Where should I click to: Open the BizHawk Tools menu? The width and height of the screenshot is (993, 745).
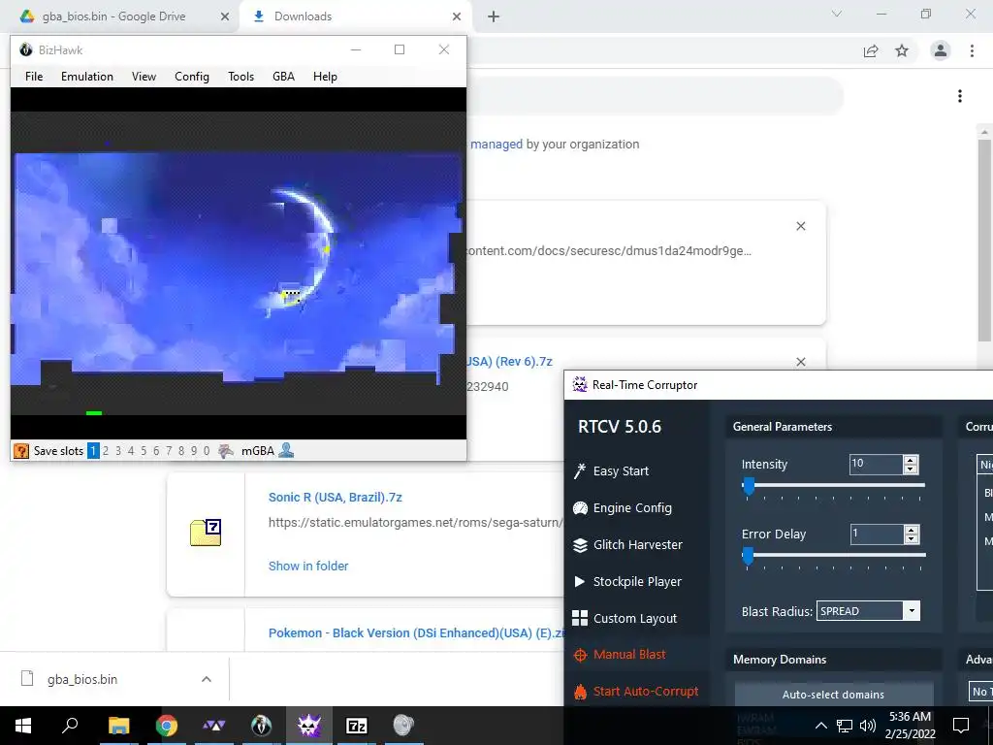pos(241,77)
